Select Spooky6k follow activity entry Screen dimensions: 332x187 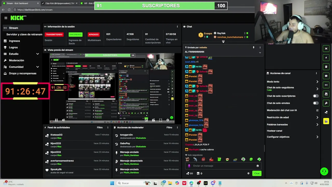pos(77,171)
